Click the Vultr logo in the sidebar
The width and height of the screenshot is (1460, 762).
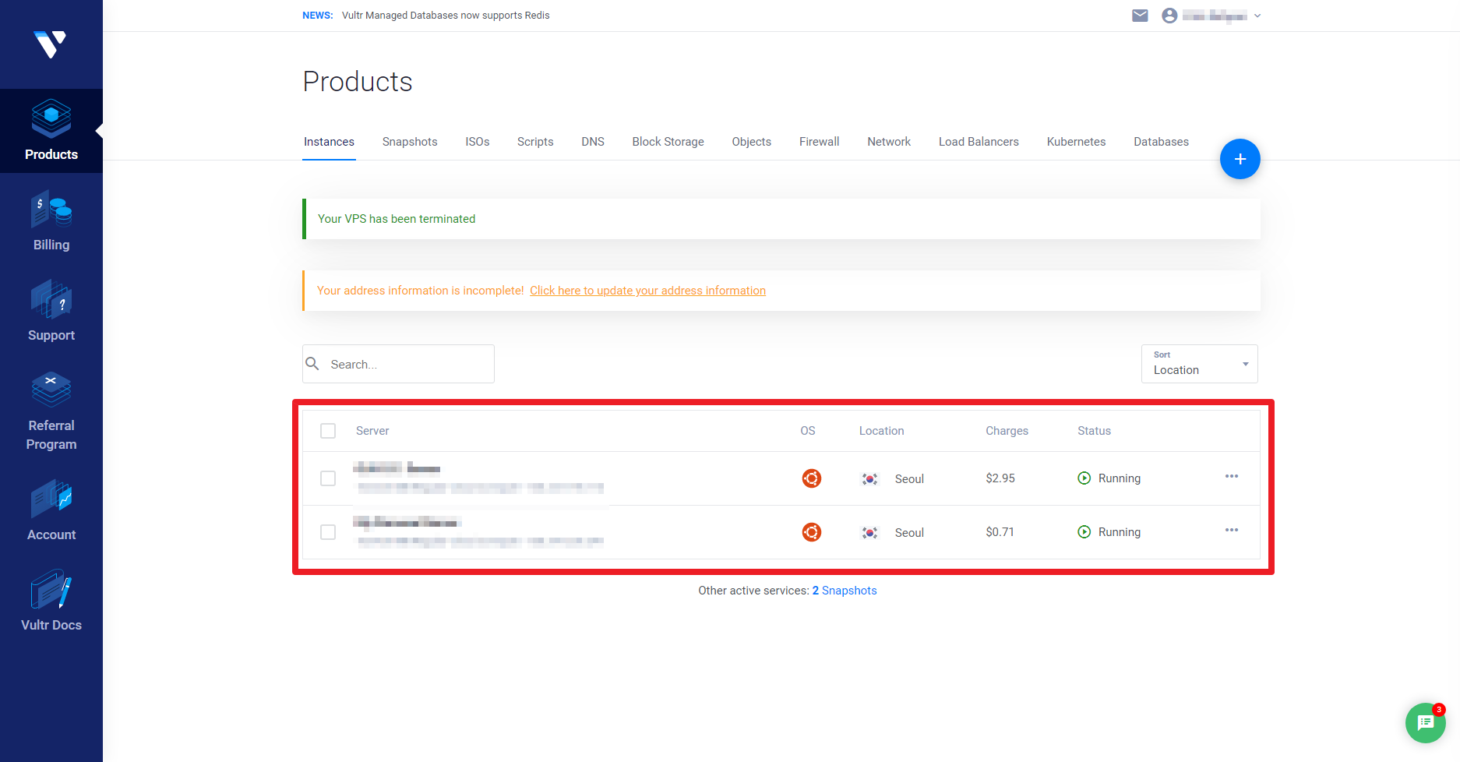point(51,44)
